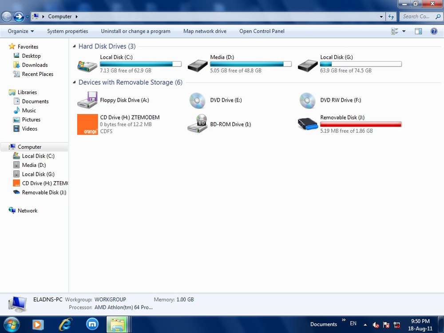Viewport: 444px width, 333px height.
Task: Open the view options dropdown arrow
Action: [x=404, y=31]
